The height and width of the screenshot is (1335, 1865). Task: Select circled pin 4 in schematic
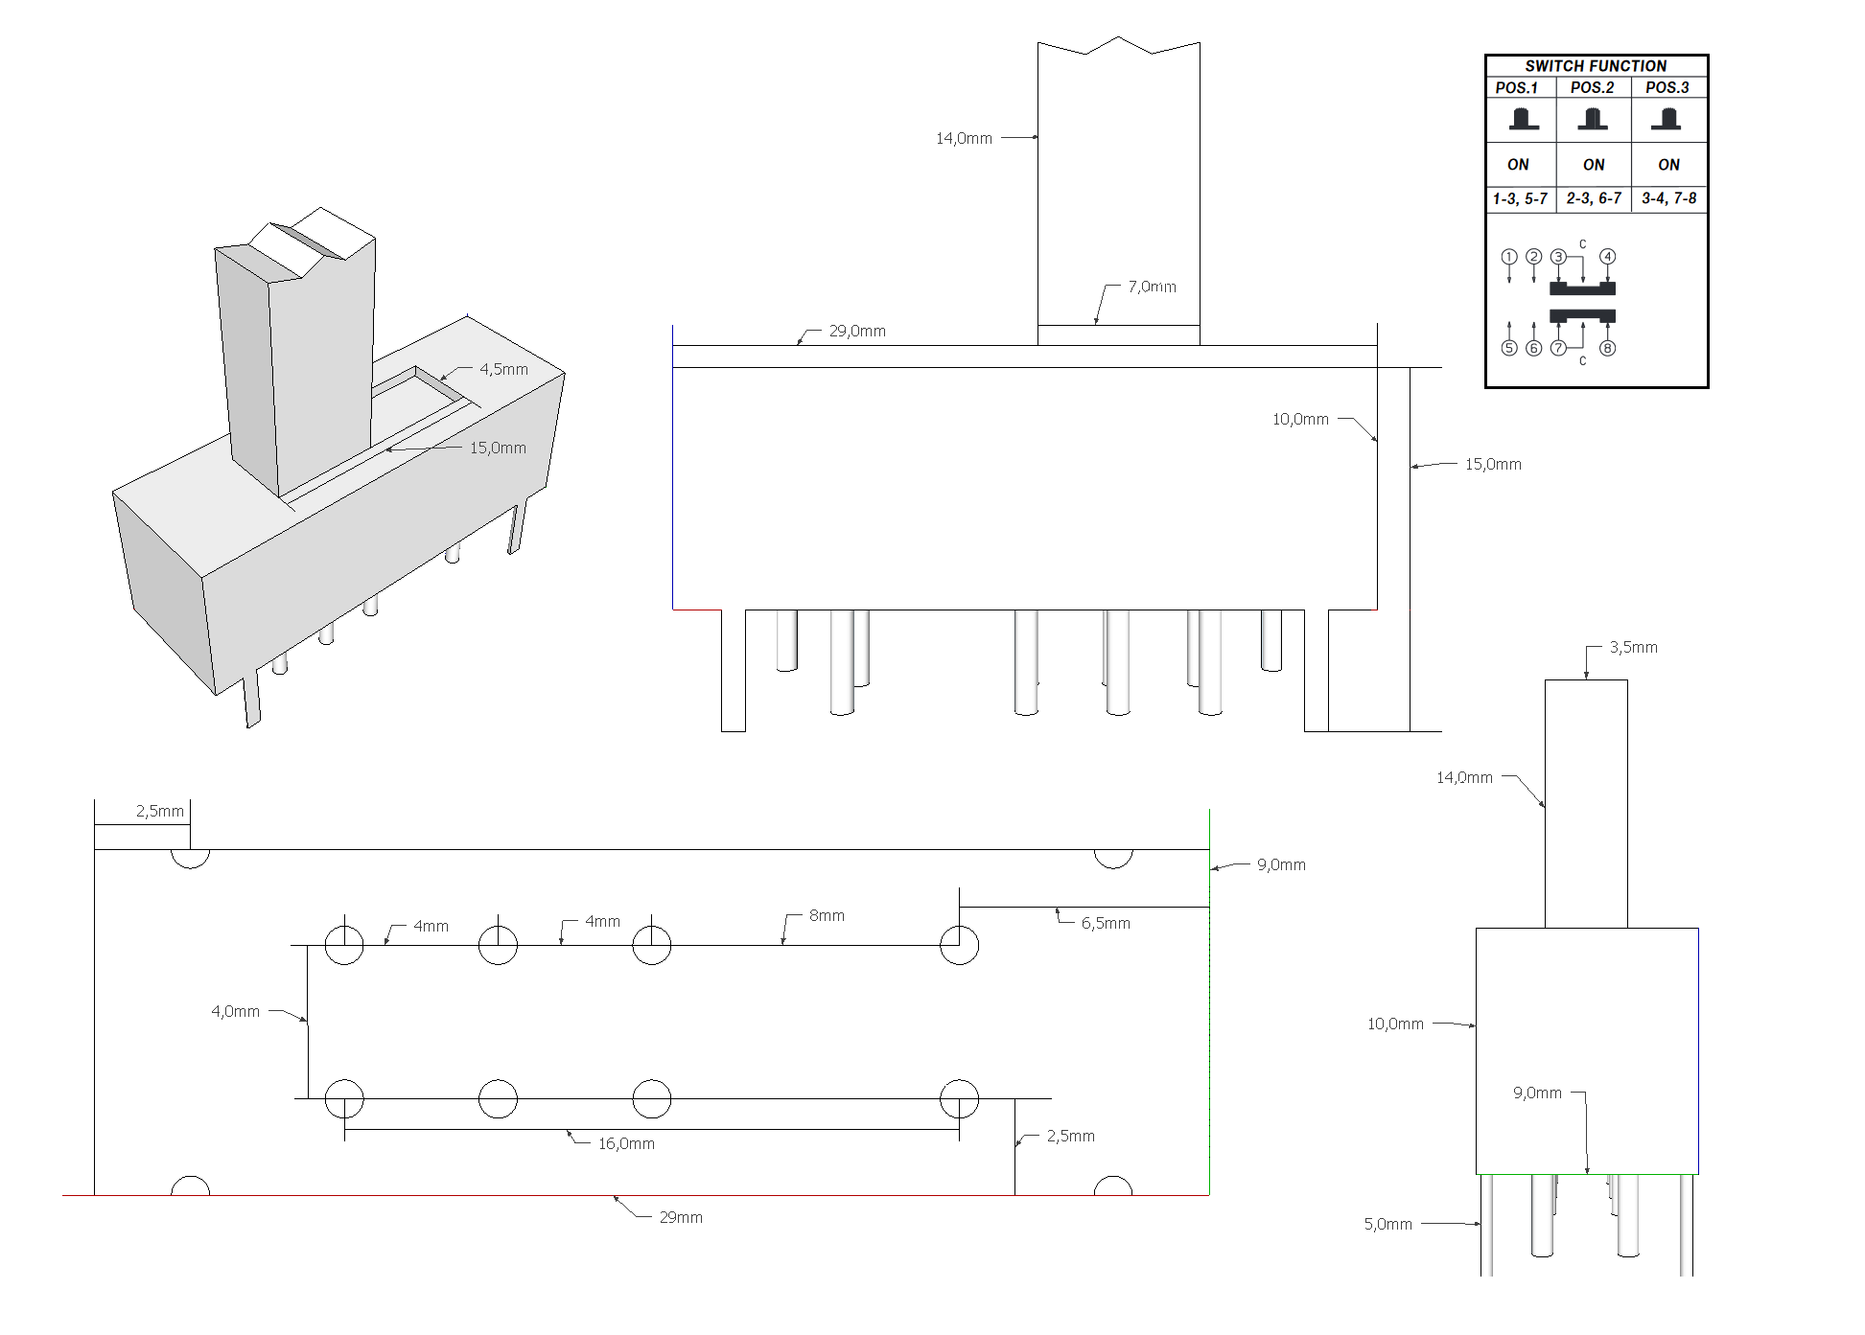[x=1608, y=257]
